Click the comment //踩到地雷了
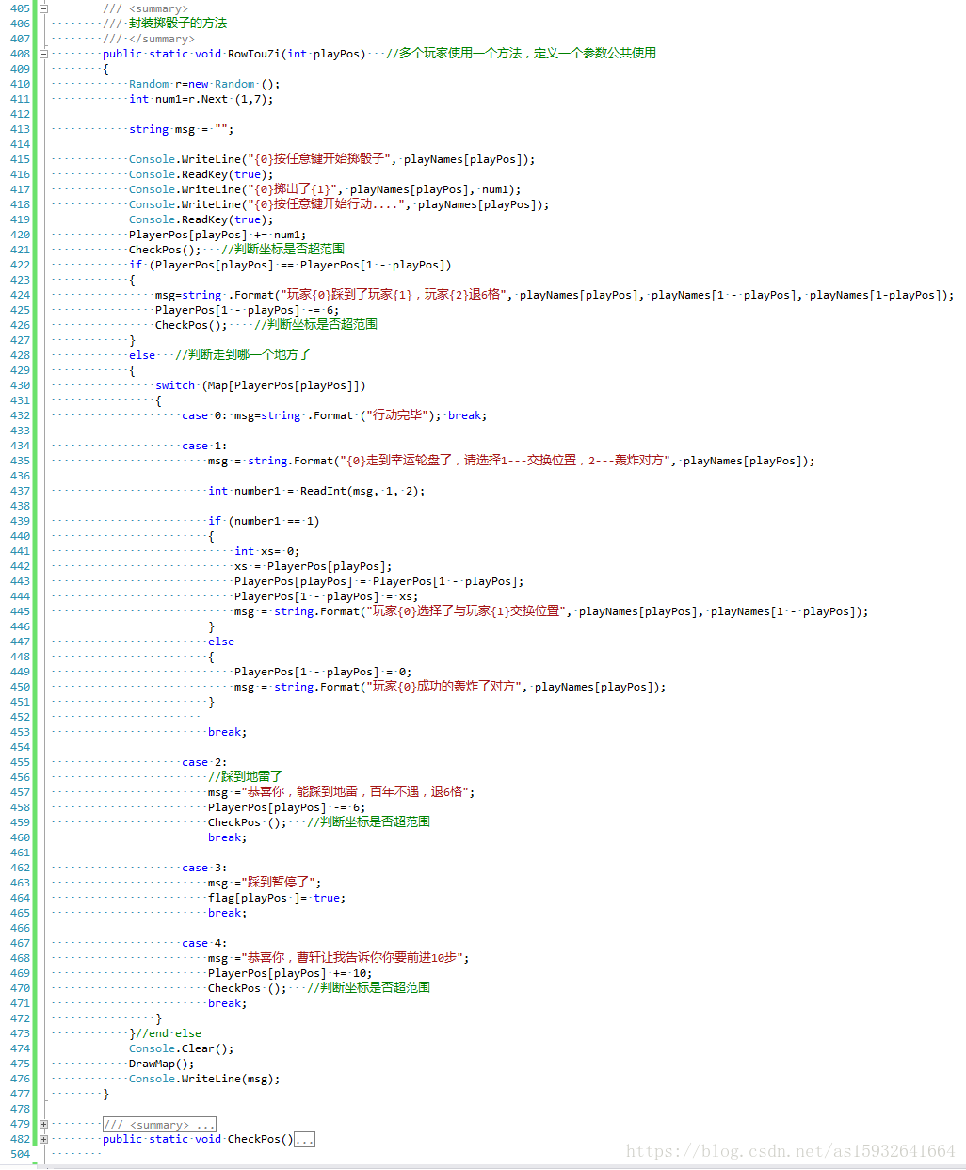The image size is (966, 1170). 245,777
